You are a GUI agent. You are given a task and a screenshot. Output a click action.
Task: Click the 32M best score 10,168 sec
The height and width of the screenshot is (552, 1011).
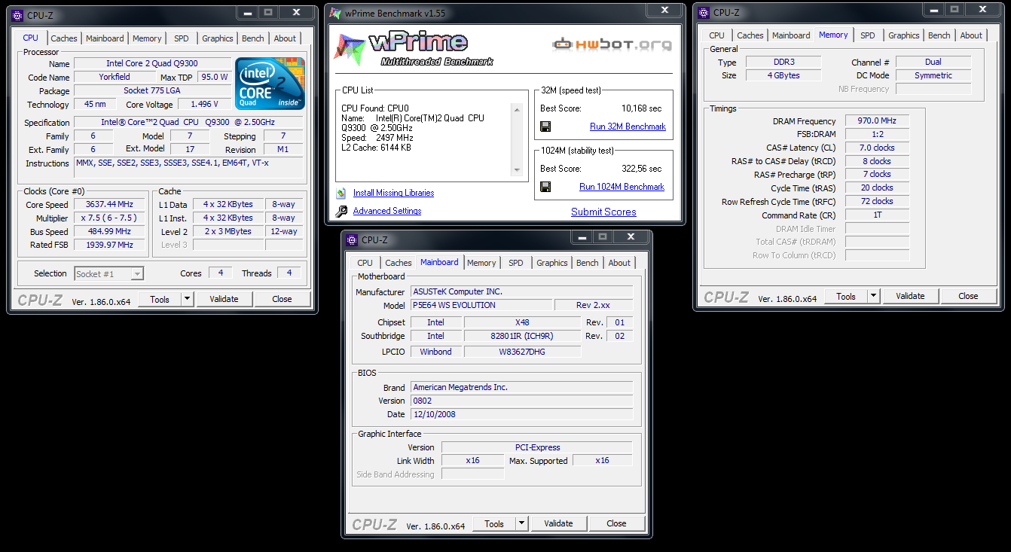click(x=642, y=108)
